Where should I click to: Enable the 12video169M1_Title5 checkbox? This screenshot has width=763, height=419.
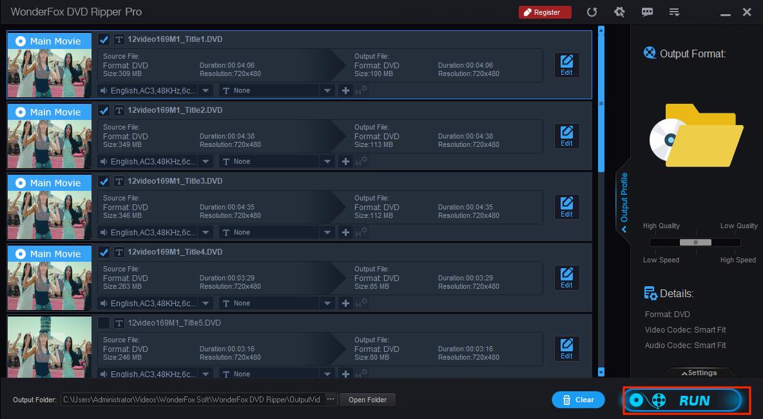[x=104, y=323]
